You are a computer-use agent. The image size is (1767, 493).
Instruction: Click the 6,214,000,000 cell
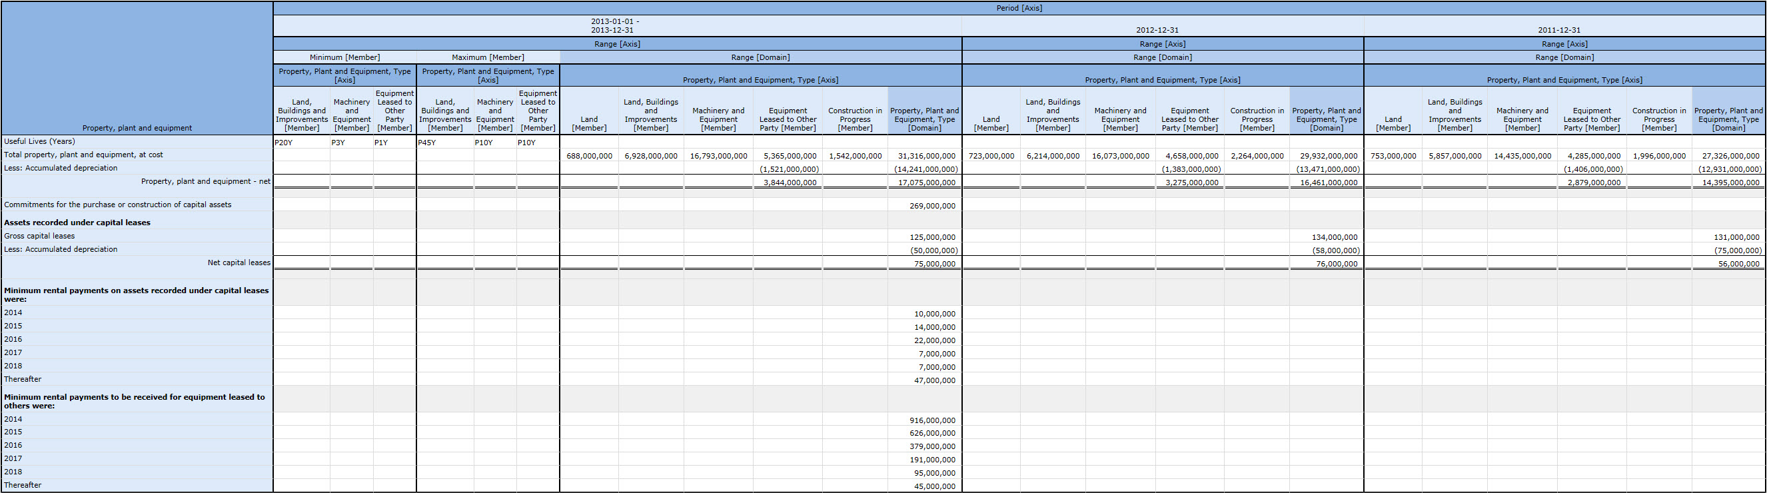pyautogui.click(x=1053, y=157)
